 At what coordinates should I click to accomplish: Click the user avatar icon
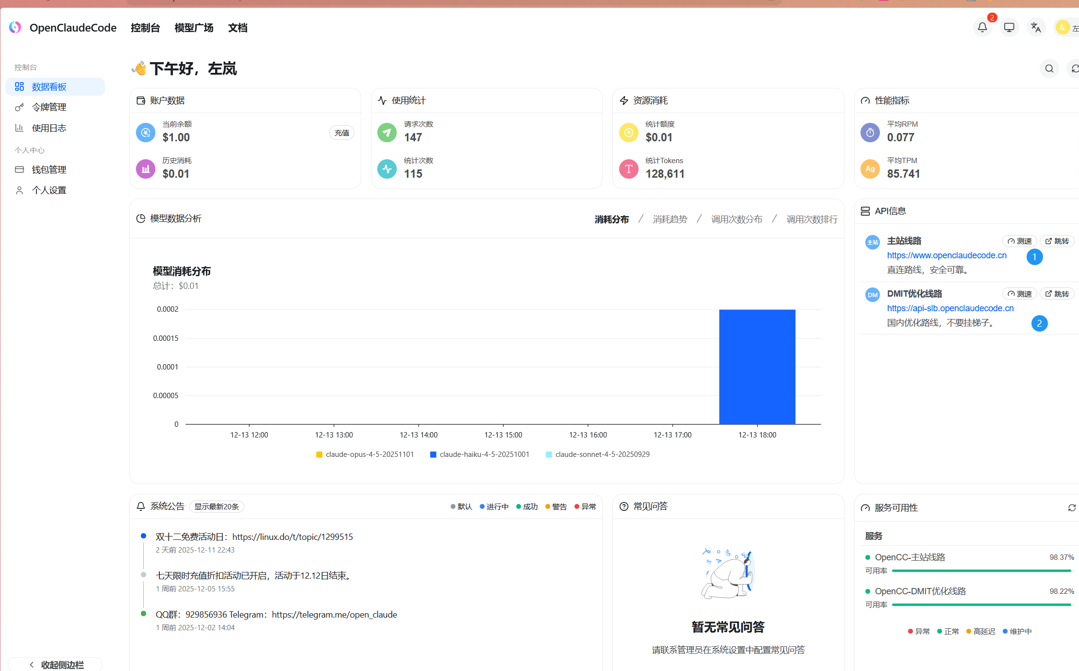click(1063, 28)
